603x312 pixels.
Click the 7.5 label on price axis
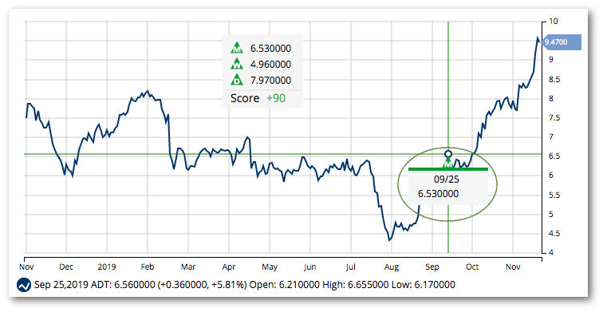[x=554, y=118]
